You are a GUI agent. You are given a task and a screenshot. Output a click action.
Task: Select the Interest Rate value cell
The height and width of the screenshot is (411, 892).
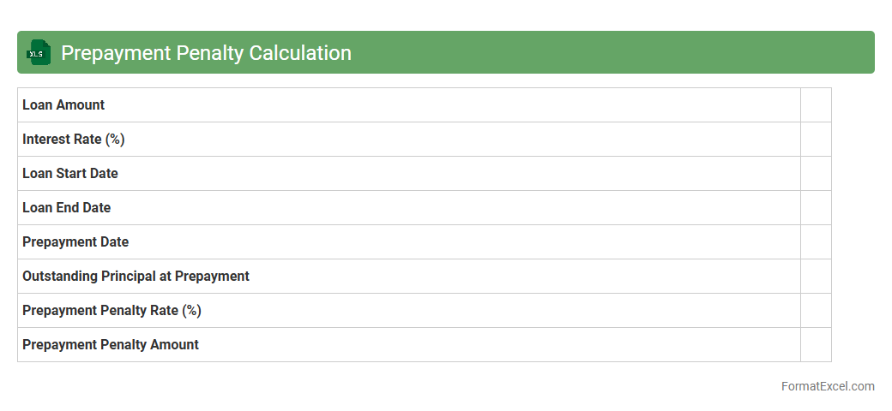coord(816,139)
